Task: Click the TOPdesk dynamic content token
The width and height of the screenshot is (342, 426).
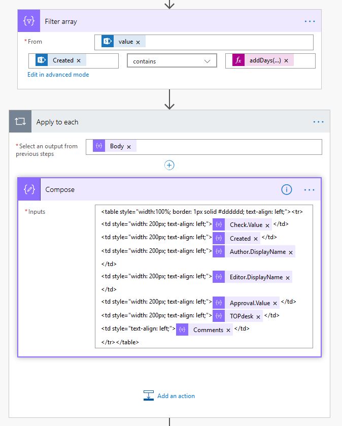Action: pos(241,316)
